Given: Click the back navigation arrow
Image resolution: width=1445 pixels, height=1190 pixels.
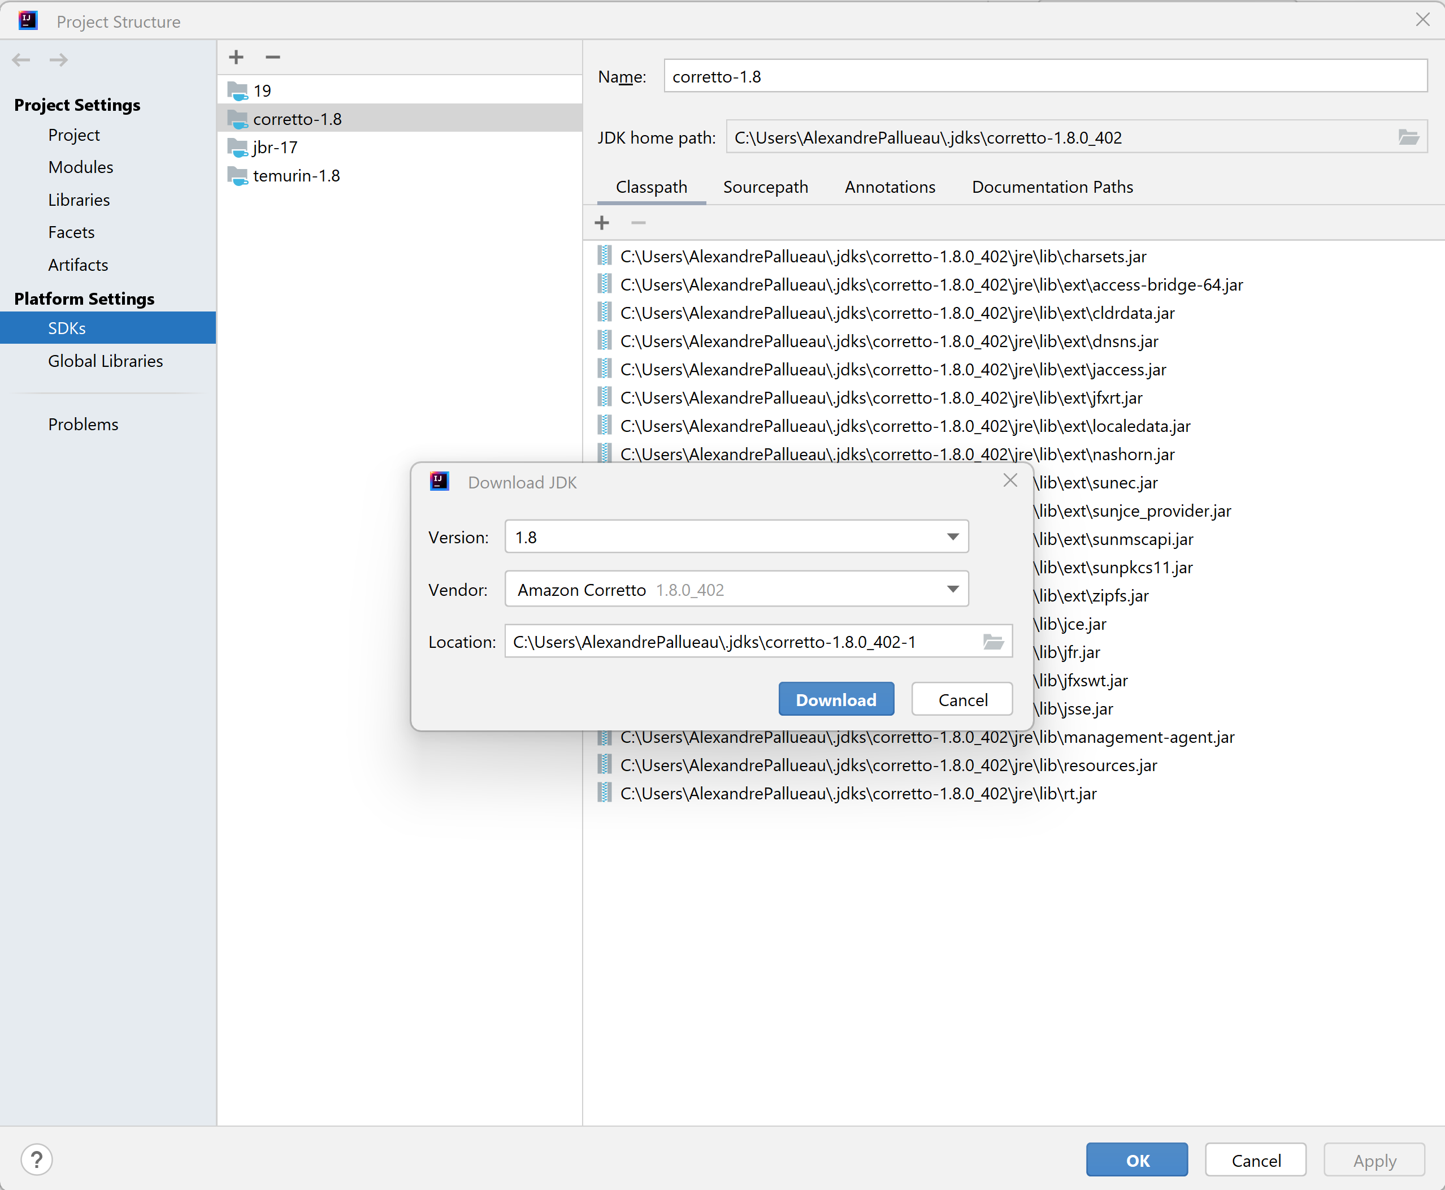Looking at the screenshot, I should click(21, 60).
